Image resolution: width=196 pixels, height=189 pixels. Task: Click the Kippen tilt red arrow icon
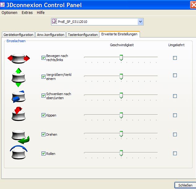(19, 114)
